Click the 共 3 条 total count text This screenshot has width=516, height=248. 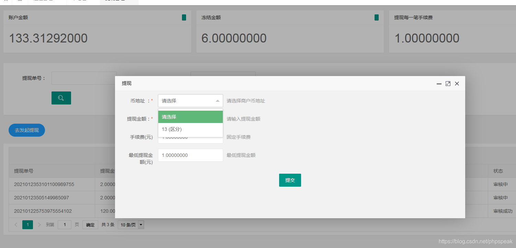(108, 225)
